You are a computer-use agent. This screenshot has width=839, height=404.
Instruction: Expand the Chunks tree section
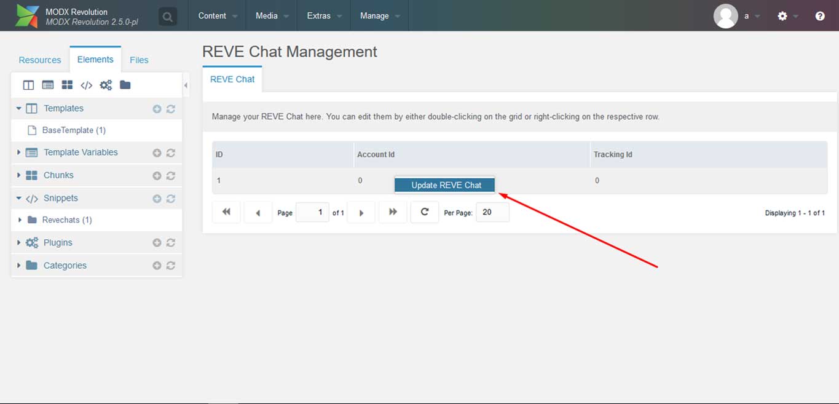pos(18,175)
